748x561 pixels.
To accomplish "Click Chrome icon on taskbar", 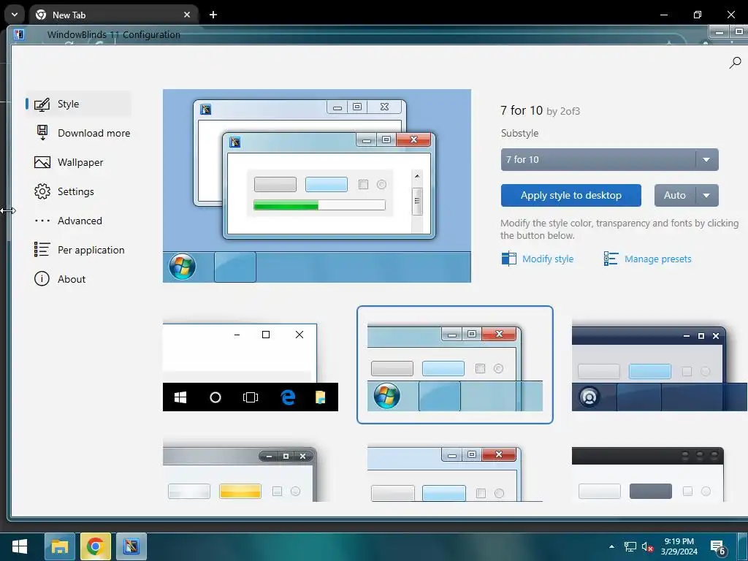I will tap(96, 546).
